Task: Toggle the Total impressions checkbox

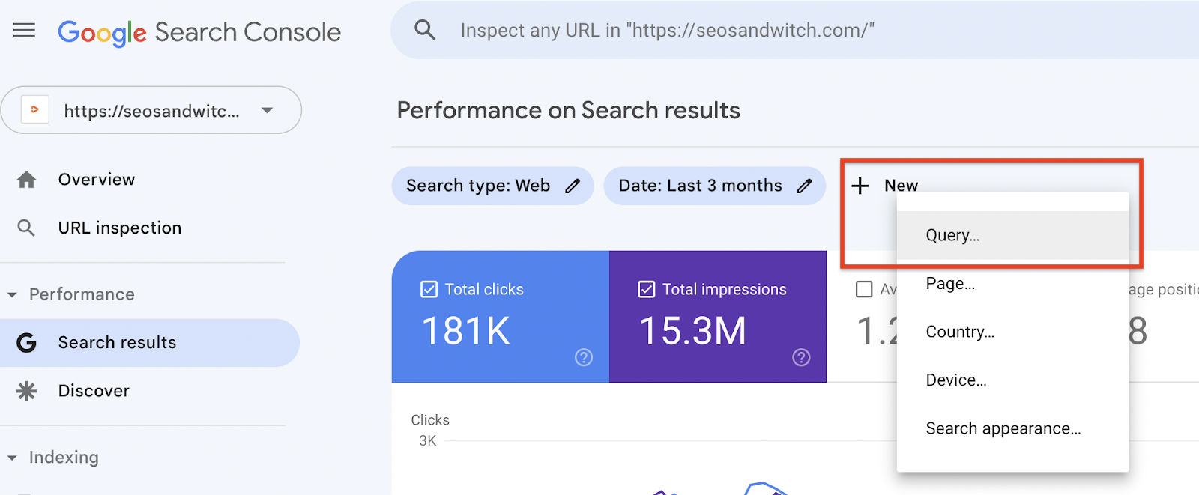Action: point(646,289)
